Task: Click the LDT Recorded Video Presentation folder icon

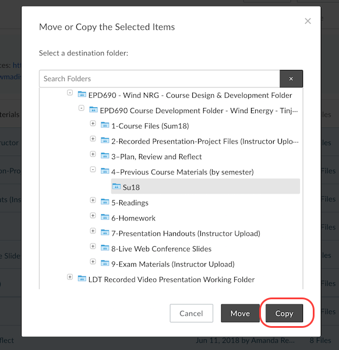Action: (82, 279)
